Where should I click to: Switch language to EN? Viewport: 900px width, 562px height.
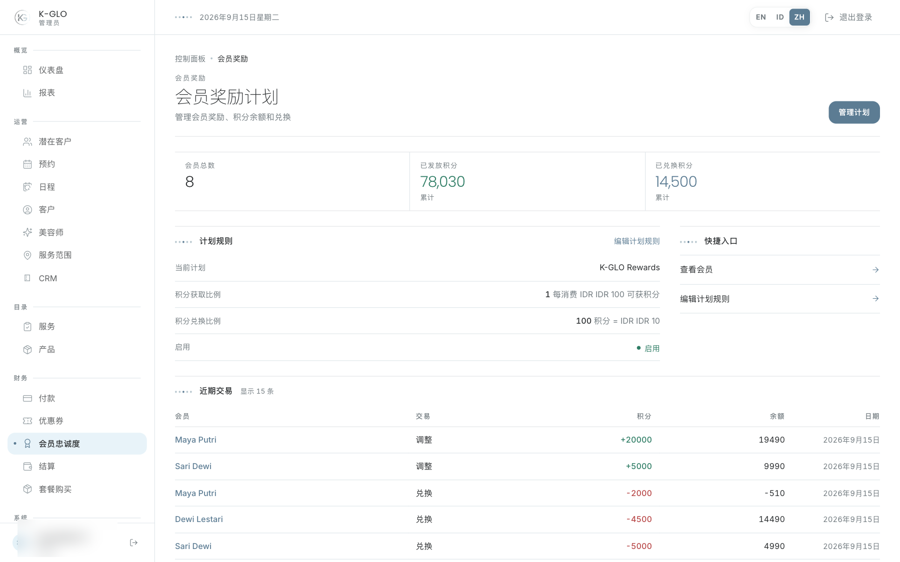click(x=760, y=17)
